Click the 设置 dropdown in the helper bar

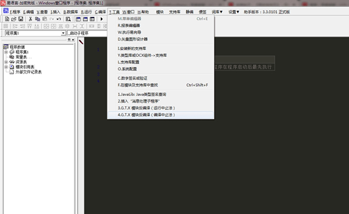(234, 12)
